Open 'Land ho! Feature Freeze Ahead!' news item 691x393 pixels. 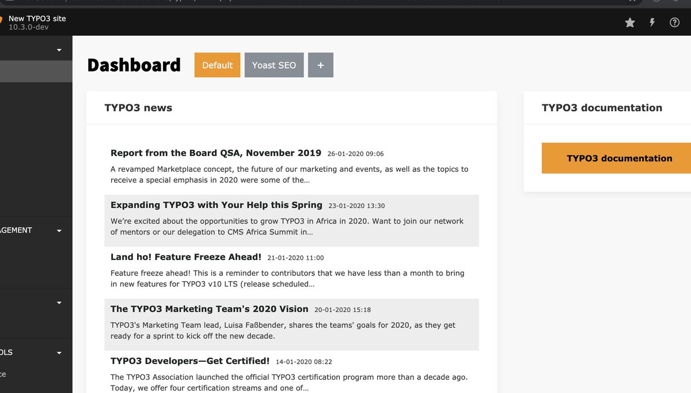click(186, 257)
